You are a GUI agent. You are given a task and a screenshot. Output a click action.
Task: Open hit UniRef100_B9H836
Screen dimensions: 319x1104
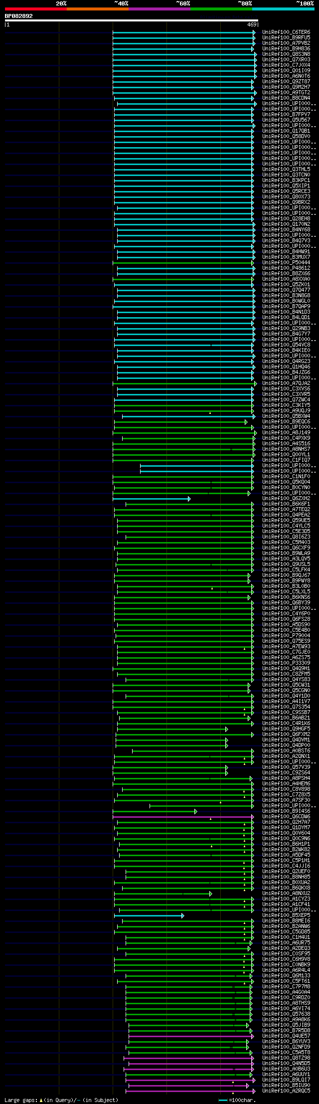pyautogui.click(x=286, y=49)
